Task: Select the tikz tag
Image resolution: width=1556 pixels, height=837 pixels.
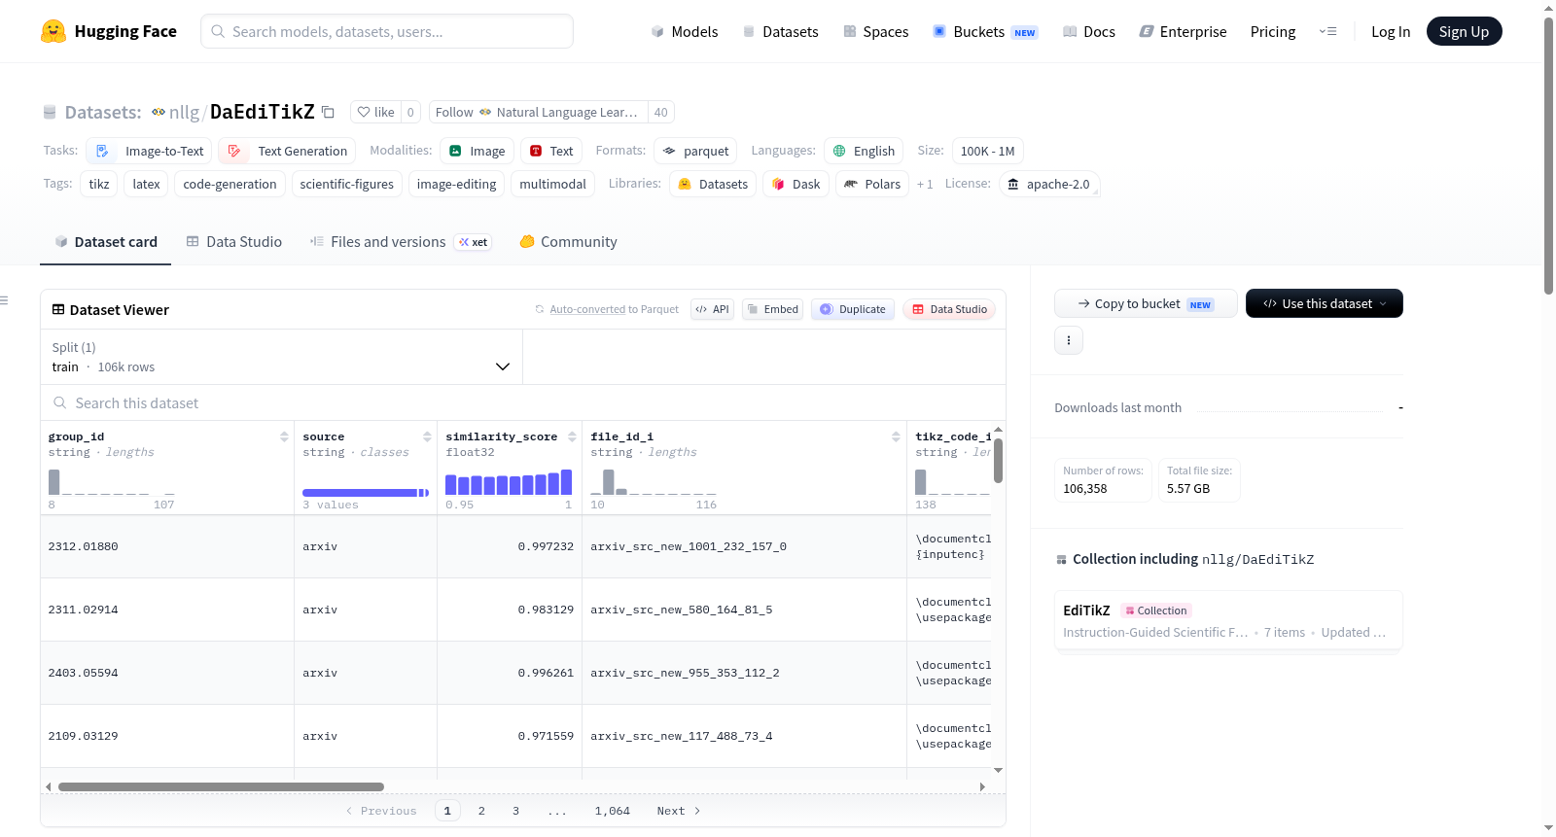Action: tap(99, 184)
